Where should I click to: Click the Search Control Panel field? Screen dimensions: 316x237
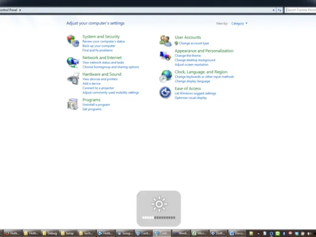pyautogui.click(x=300, y=10)
